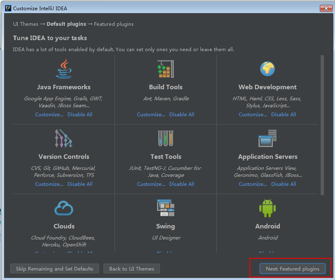Disable all Application Servers plugins
Screen dimensions: 335x280
[x=284, y=184]
